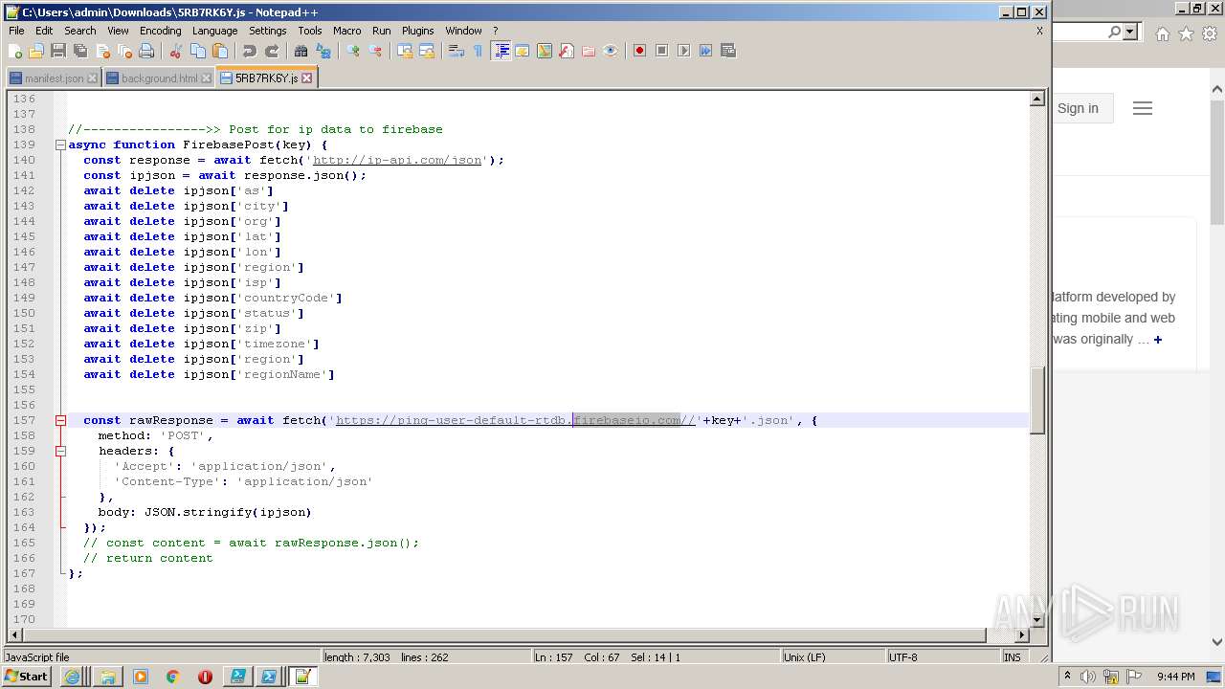Click the vertical scrollbar down arrow
Image resolution: width=1225 pixels, height=689 pixels.
(1036, 619)
